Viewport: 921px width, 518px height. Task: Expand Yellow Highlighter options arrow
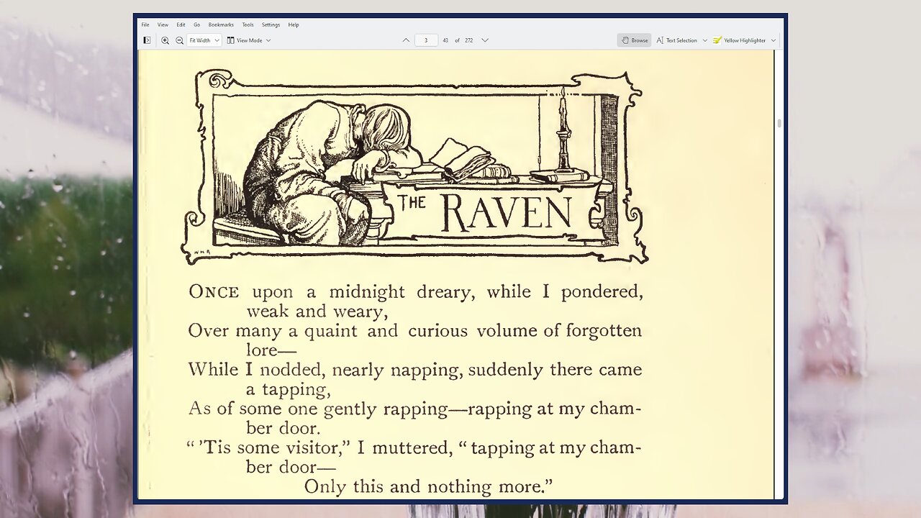coord(773,40)
